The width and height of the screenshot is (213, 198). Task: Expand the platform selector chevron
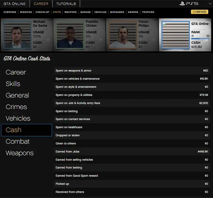(x=210, y=4)
